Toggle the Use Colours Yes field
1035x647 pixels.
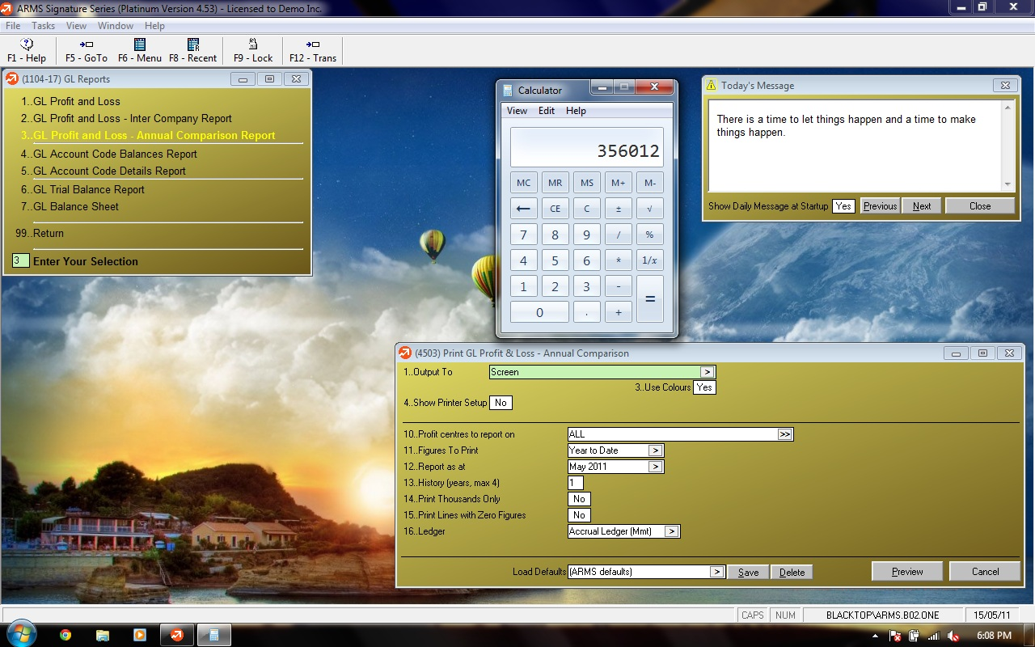(704, 387)
